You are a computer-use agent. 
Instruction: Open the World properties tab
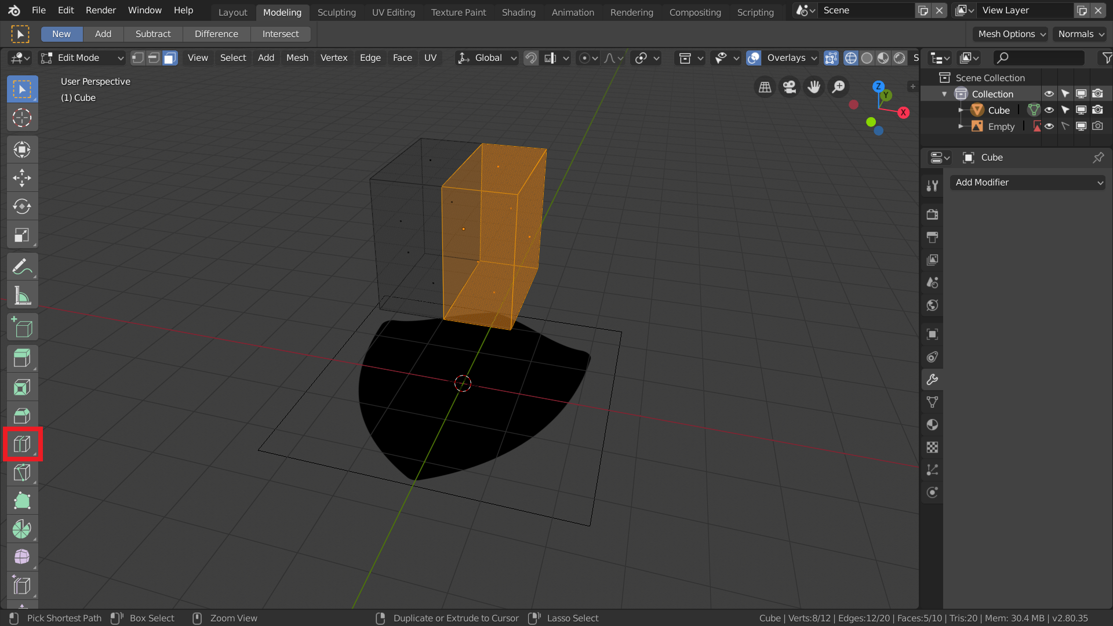coord(932,305)
